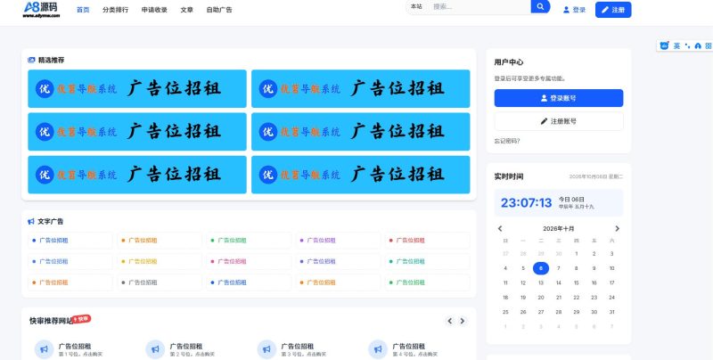Click the 23:07:13 clock display

(526, 203)
